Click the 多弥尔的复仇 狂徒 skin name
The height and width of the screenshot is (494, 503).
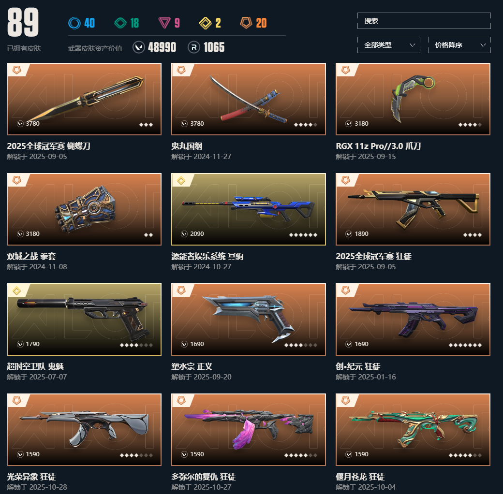tap(204, 477)
